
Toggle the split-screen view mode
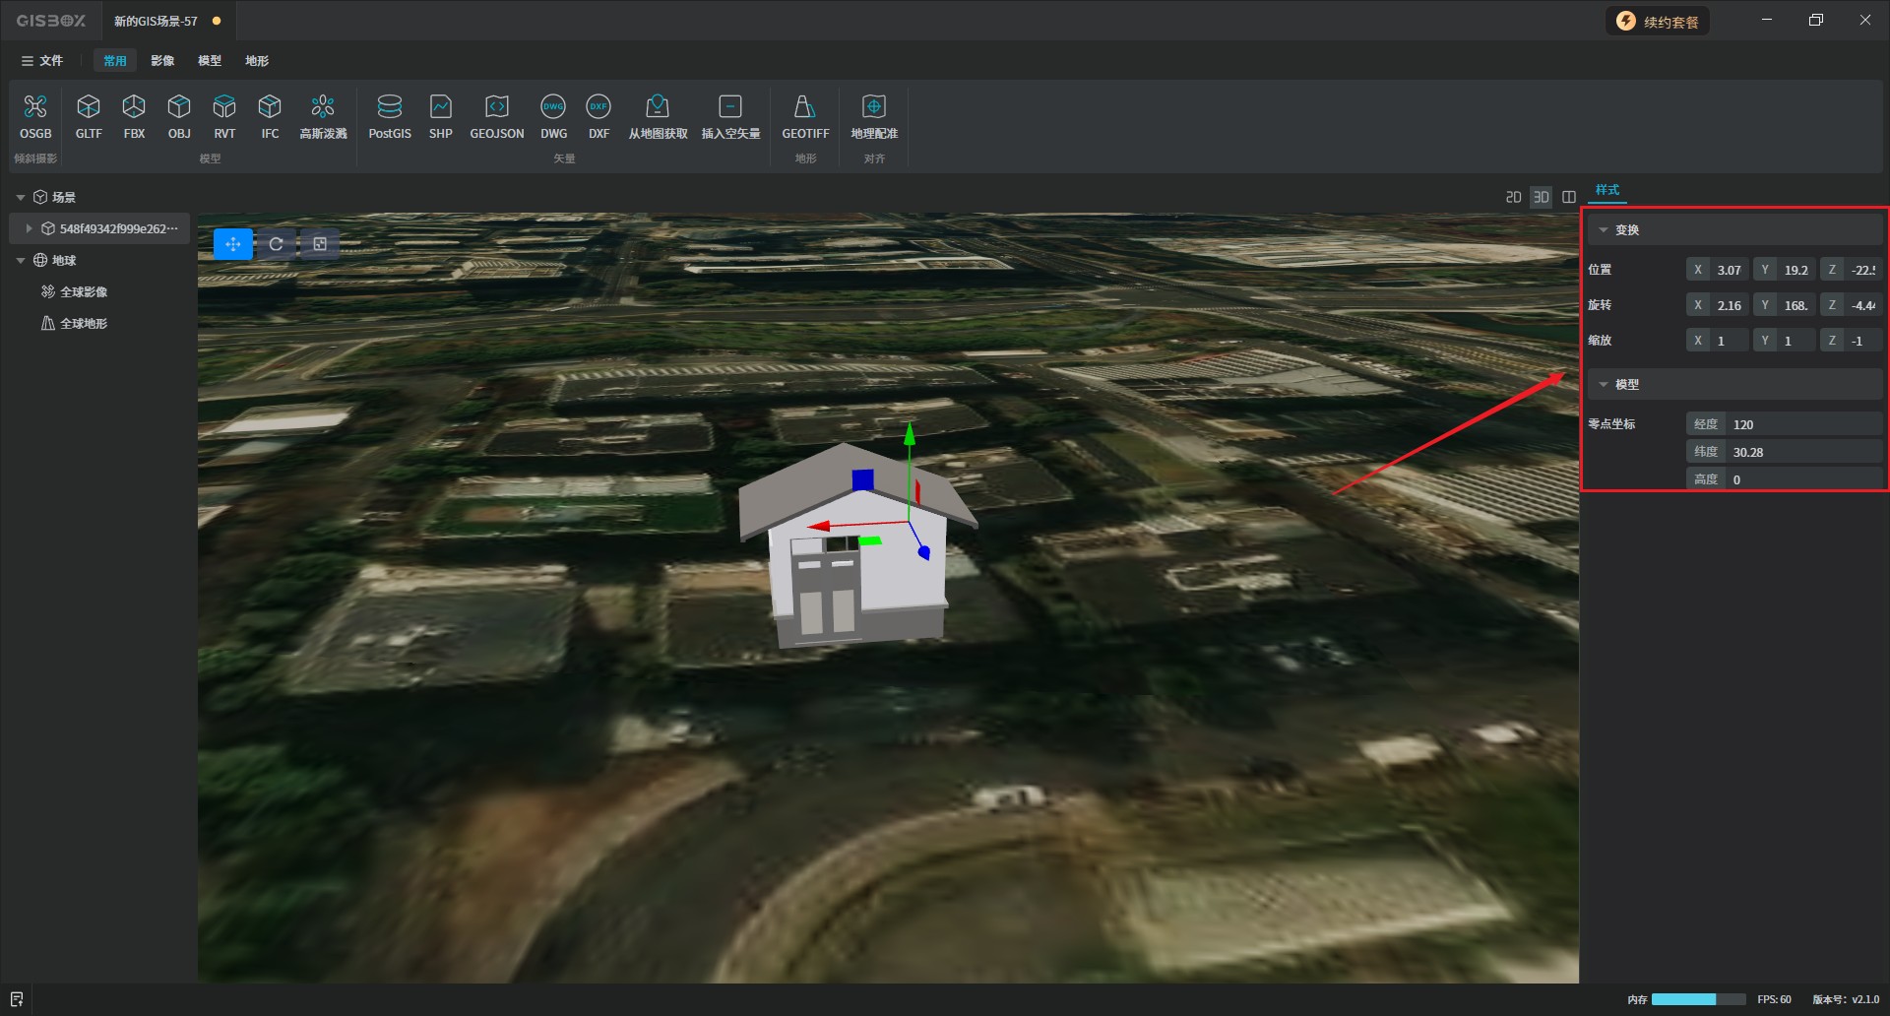[x=1569, y=198]
